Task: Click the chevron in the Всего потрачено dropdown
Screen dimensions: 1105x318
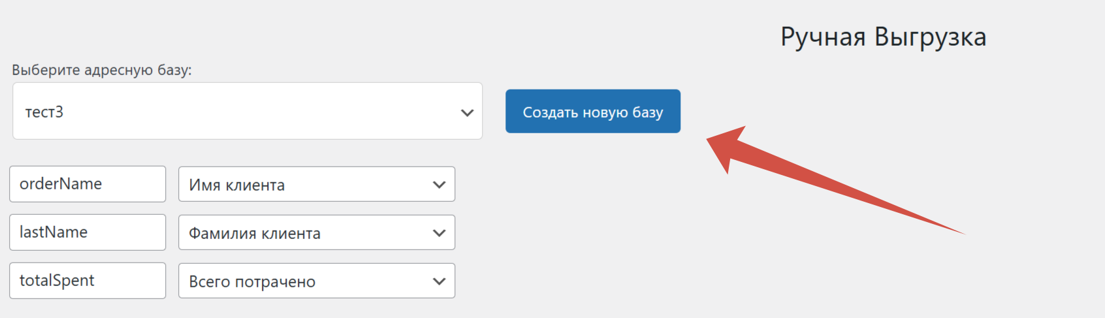Action: click(439, 281)
